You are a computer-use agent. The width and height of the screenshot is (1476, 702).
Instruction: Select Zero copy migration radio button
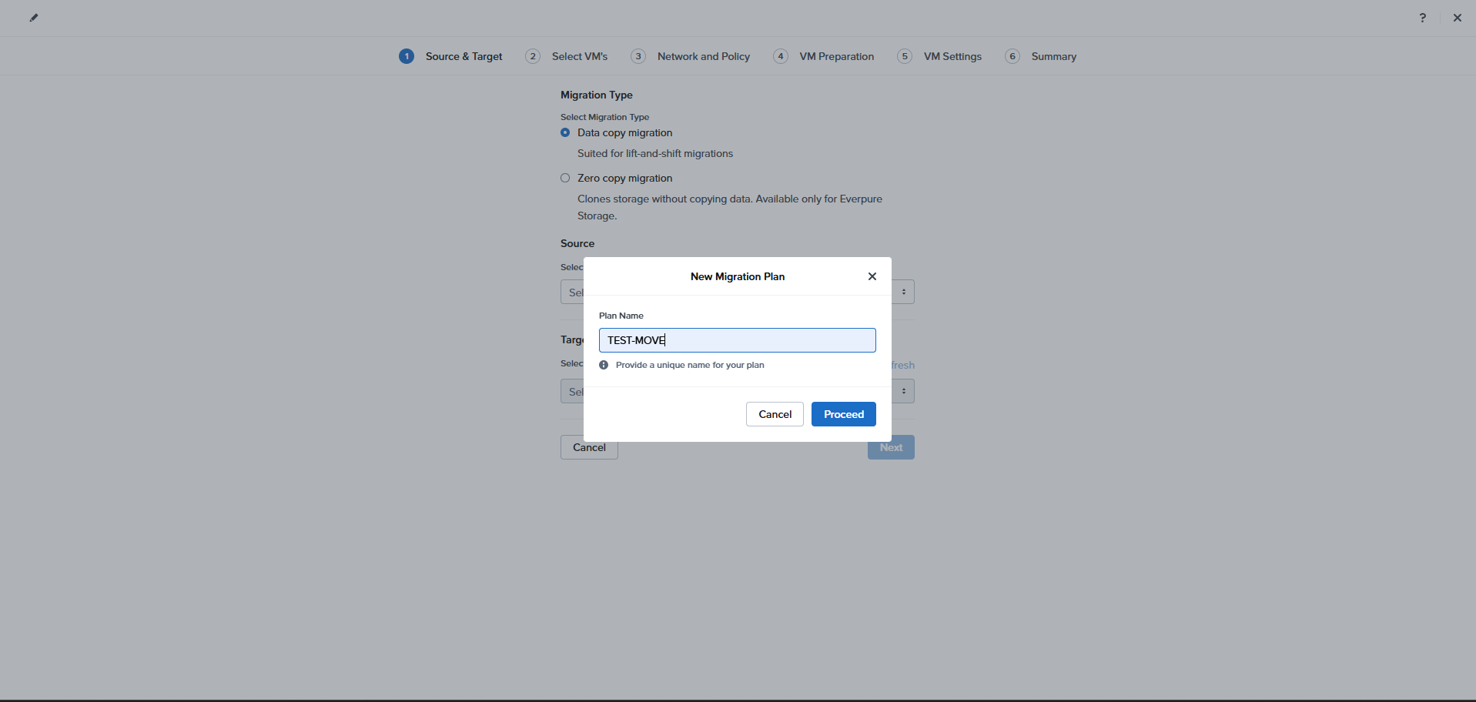[565, 178]
